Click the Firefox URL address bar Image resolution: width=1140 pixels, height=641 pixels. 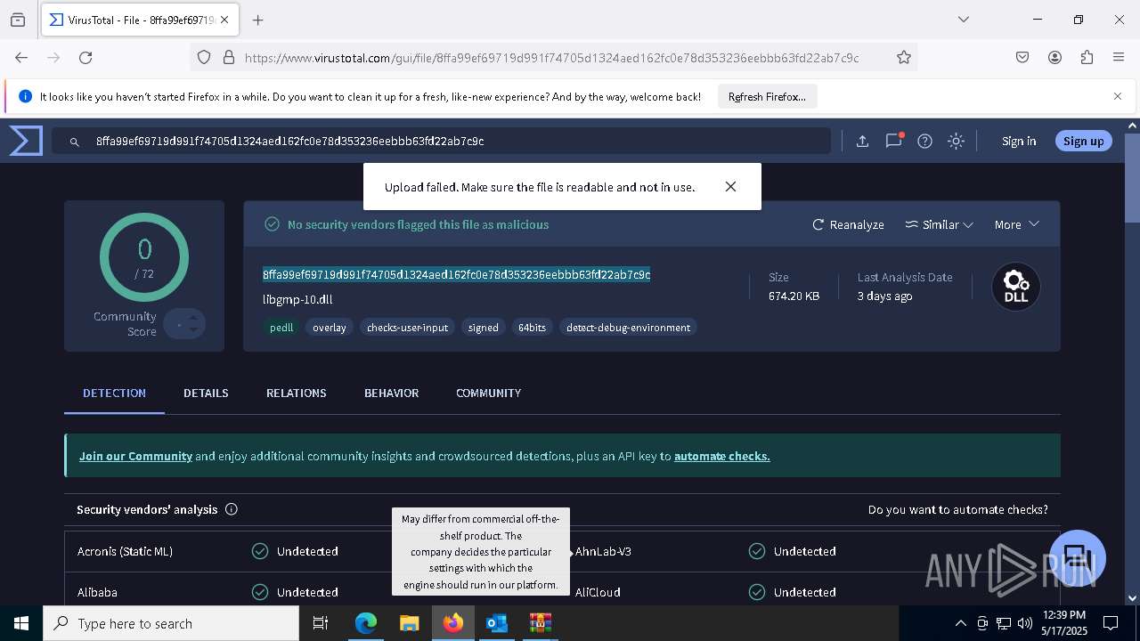tap(552, 57)
